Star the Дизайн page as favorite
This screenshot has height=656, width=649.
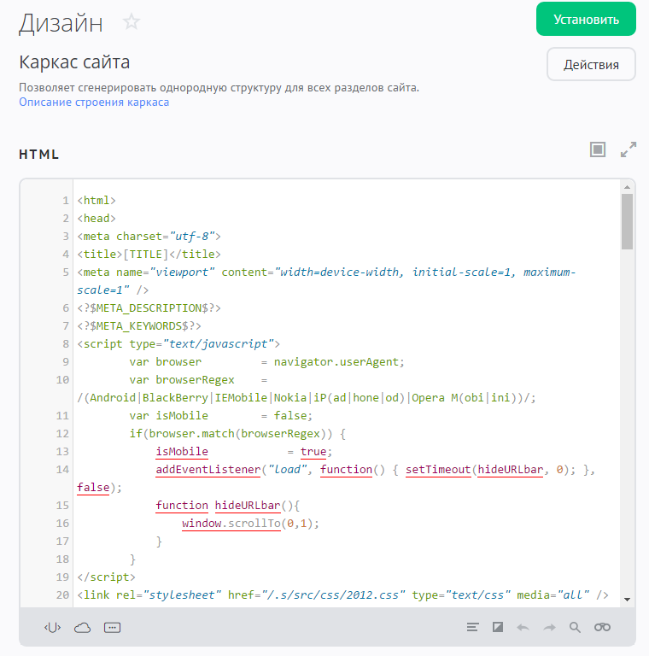132,22
